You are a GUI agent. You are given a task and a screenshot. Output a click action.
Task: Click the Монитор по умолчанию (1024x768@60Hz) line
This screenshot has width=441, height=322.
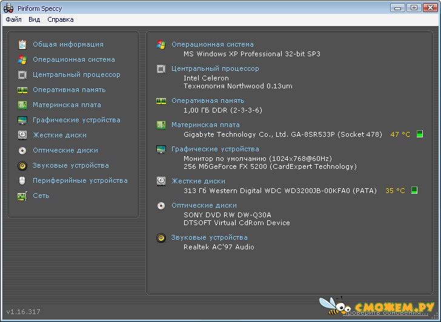[258, 159]
